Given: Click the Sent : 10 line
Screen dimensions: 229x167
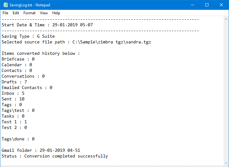Looking at the screenshot, I should click(x=13, y=99).
